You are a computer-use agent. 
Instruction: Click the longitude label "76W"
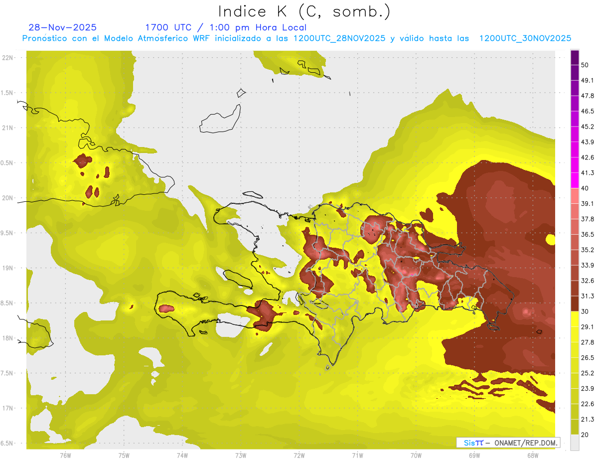point(65,455)
